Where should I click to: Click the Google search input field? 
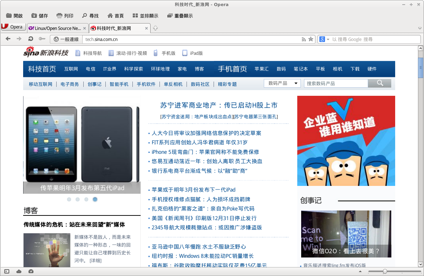[375, 39]
